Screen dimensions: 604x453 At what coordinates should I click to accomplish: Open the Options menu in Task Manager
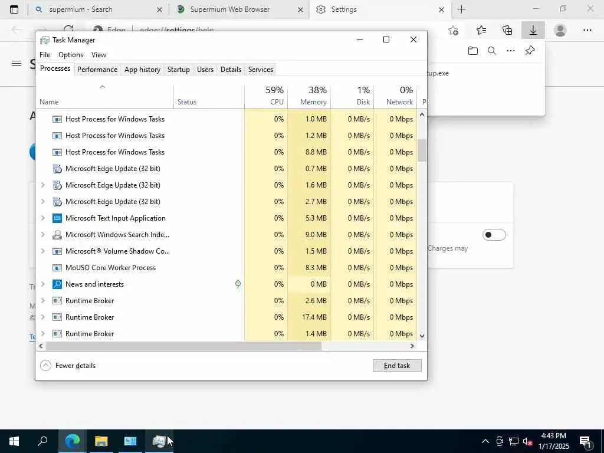71,55
